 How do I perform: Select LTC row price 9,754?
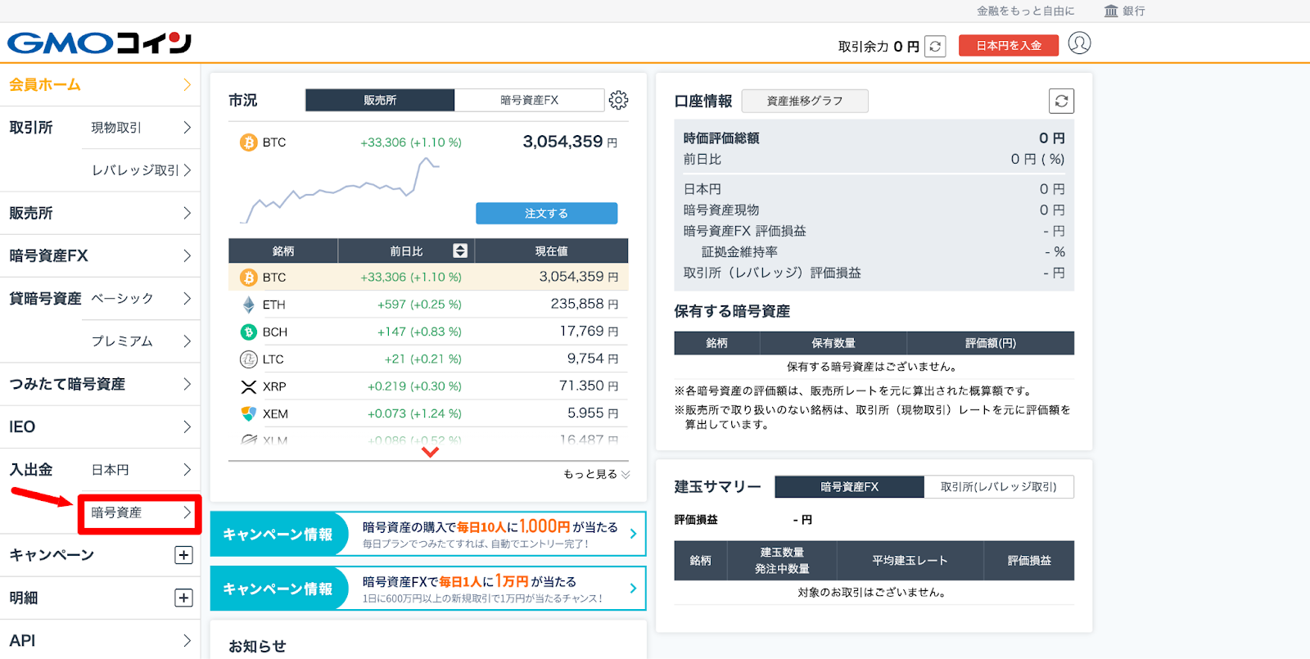click(x=593, y=359)
